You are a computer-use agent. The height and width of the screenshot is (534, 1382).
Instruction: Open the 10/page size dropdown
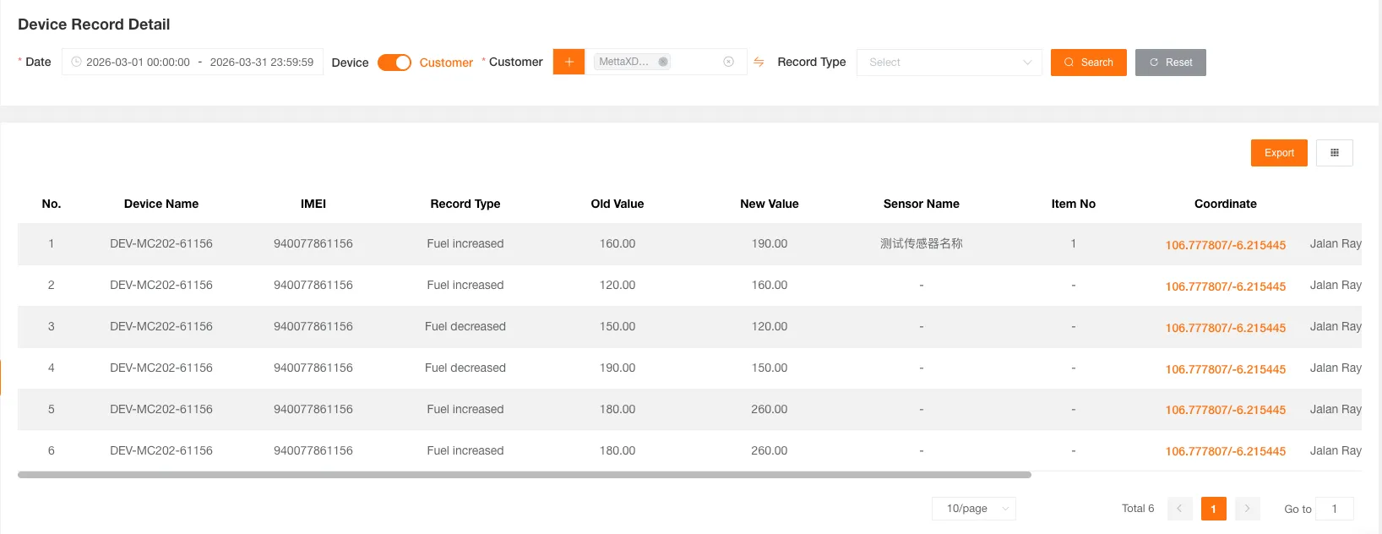pos(974,509)
